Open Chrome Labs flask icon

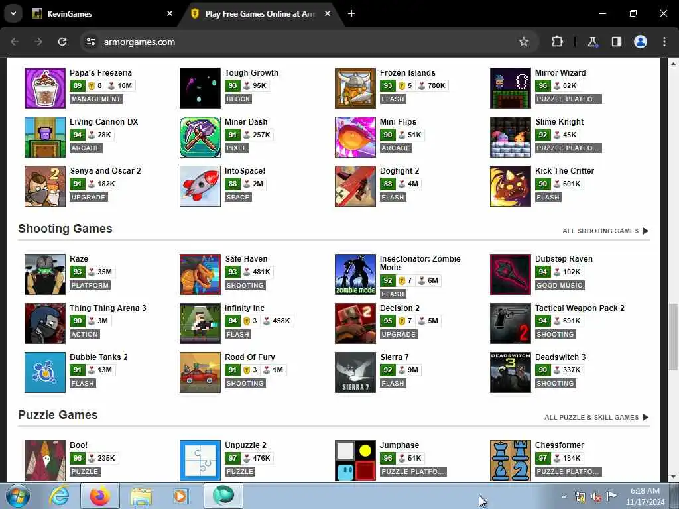click(x=592, y=42)
